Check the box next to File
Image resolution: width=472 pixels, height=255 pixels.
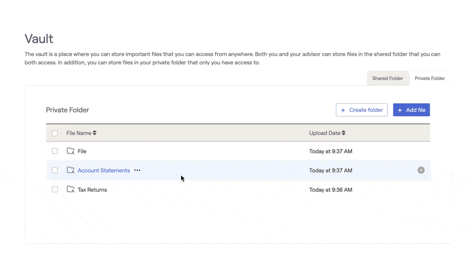(x=55, y=151)
